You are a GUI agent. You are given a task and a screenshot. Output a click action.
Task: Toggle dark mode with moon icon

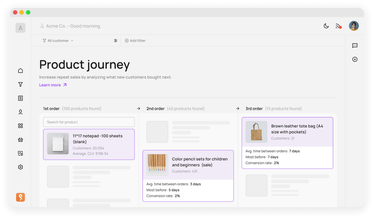tap(326, 26)
